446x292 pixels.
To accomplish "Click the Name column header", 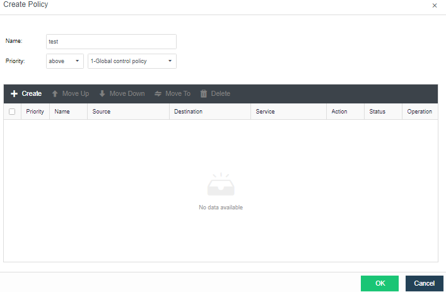I will pyautogui.click(x=62, y=112).
